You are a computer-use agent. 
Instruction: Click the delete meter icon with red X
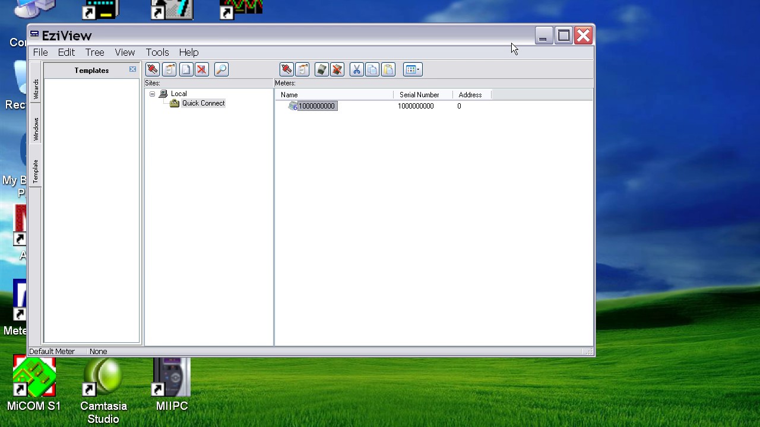(x=337, y=69)
